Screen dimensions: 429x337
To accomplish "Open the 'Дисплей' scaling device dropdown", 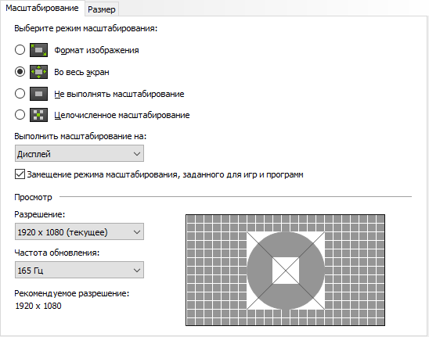I will 79,153.
